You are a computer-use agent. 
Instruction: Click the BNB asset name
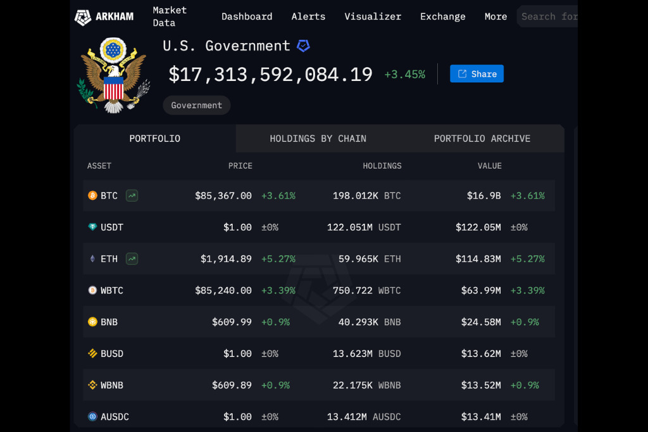109,322
